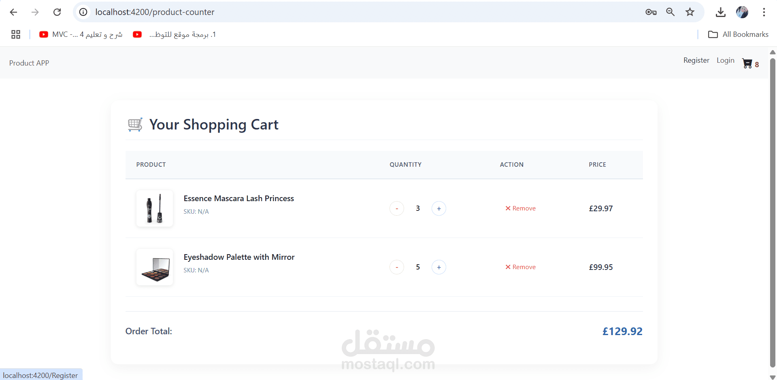Open the Login page

(726, 60)
